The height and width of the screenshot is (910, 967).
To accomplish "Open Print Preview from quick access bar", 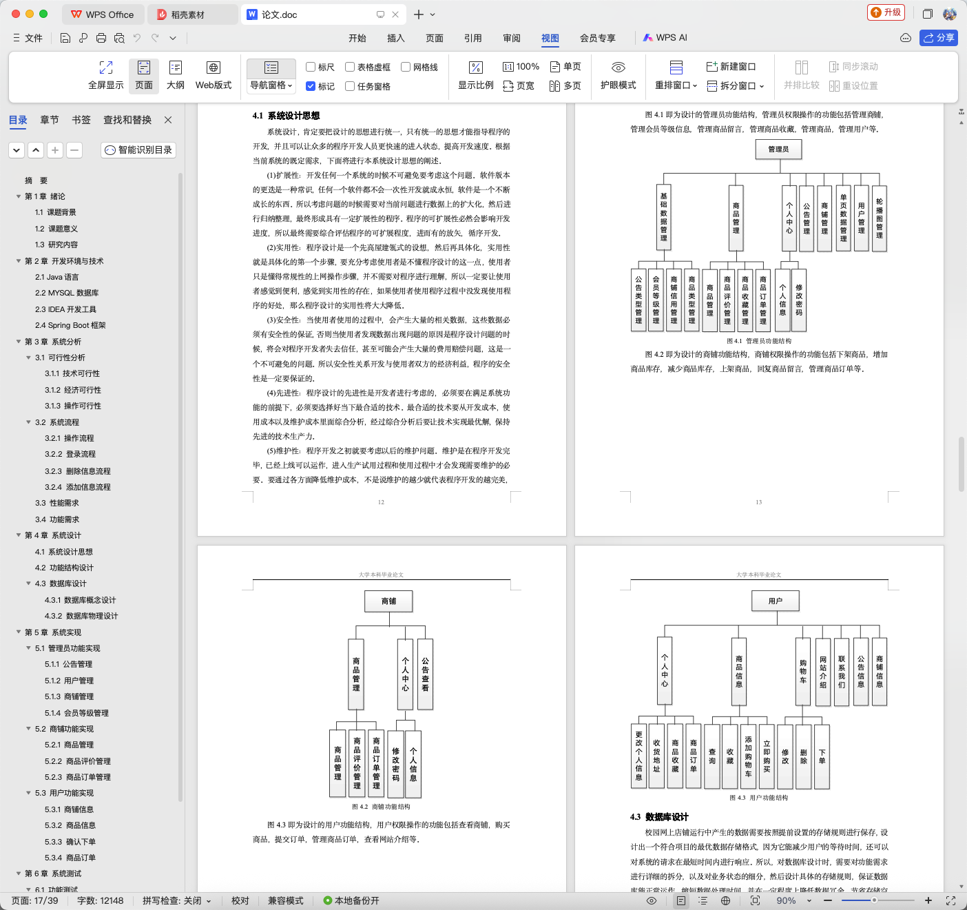I will pos(119,38).
